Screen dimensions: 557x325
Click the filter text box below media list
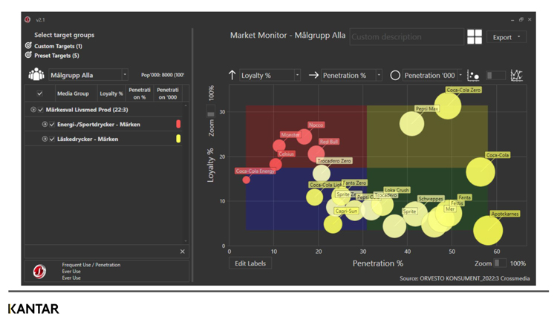(101, 252)
